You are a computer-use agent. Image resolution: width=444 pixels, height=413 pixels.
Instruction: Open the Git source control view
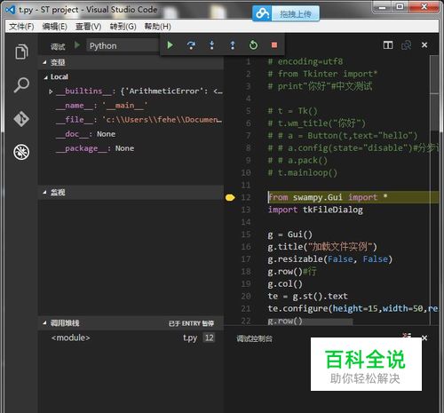tap(21, 119)
